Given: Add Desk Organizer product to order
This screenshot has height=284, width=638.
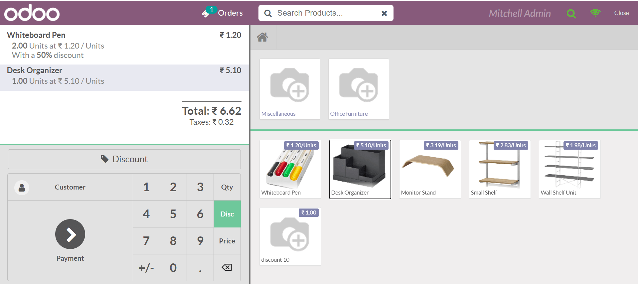Looking at the screenshot, I should pos(360,169).
